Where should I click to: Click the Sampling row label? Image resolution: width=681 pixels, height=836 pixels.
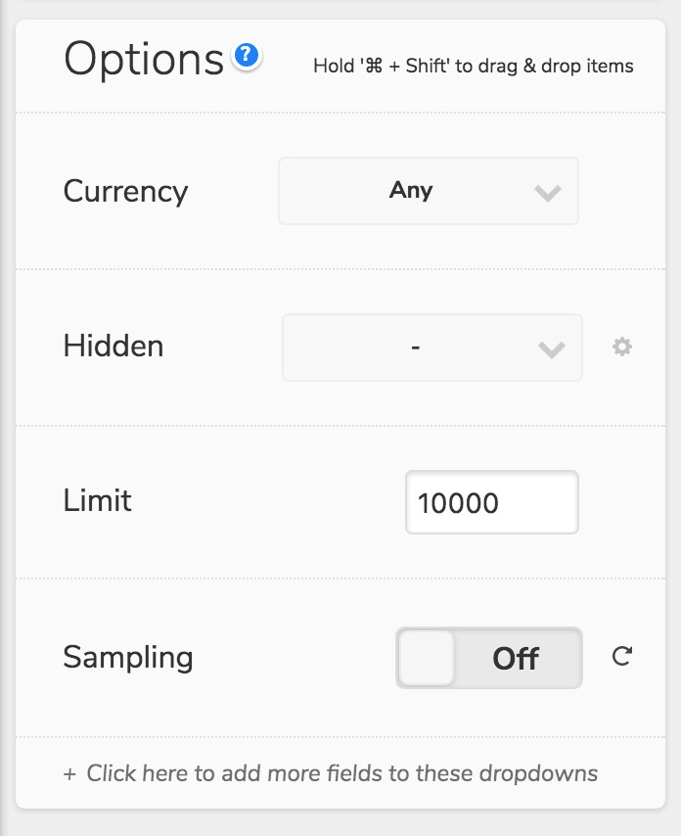128,658
